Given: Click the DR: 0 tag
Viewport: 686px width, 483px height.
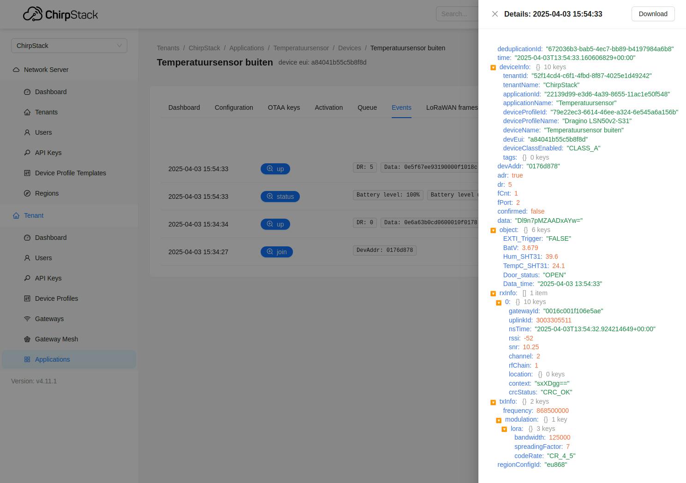Looking at the screenshot, I should pos(365,223).
